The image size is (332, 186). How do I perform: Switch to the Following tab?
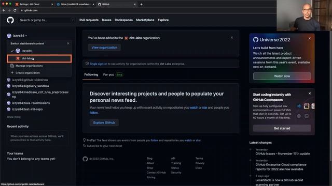(91, 74)
